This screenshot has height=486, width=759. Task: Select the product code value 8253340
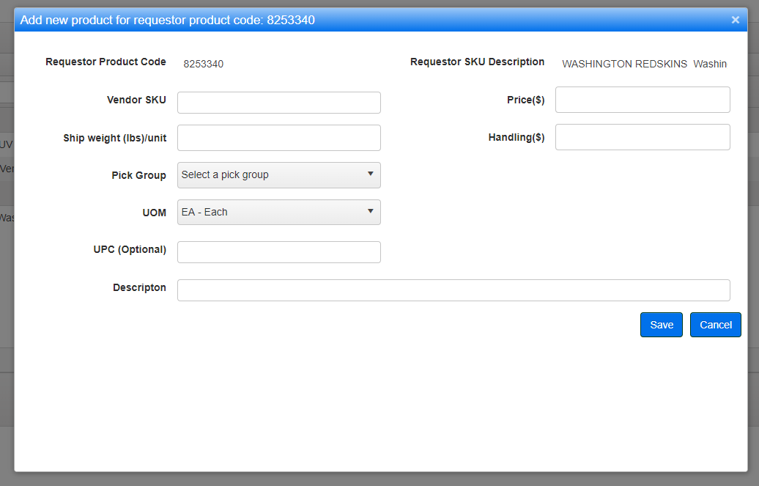[x=204, y=64]
